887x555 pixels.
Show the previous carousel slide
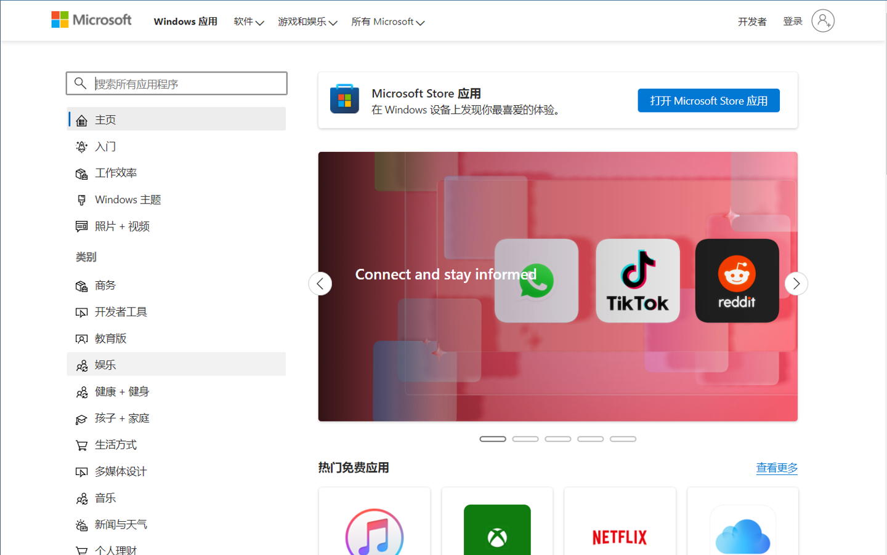click(320, 284)
